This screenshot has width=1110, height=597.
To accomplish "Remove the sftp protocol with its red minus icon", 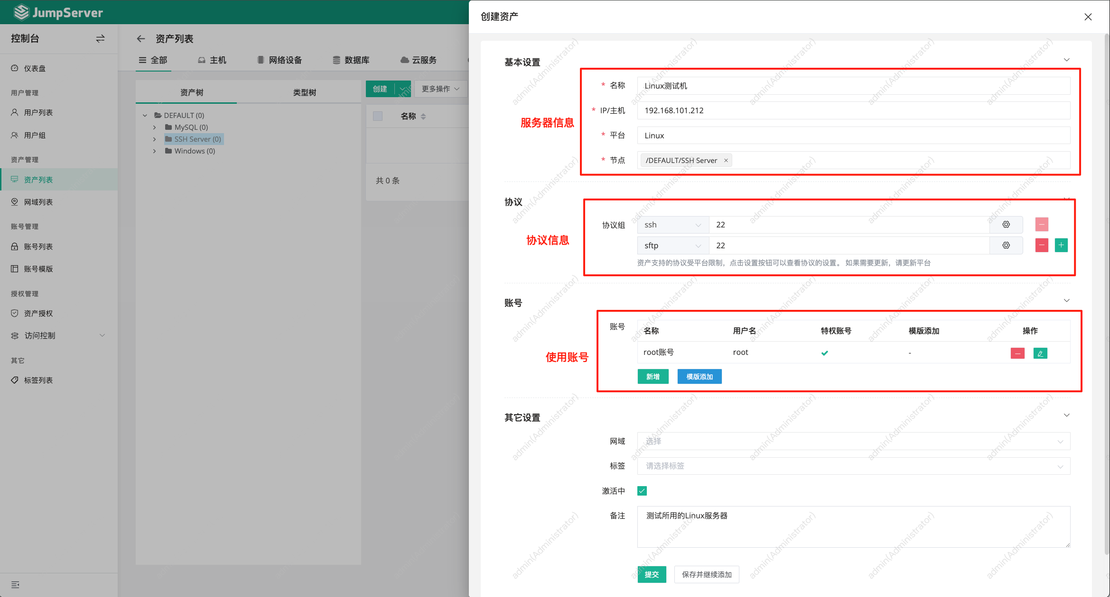I will pos(1041,245).
